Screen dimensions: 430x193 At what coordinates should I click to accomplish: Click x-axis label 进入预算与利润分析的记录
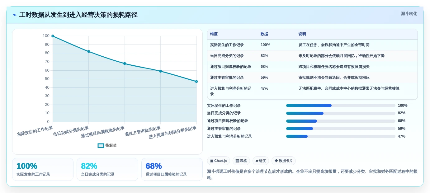172,132
